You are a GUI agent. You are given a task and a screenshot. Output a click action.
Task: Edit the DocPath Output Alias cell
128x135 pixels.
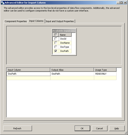(72, 74)
